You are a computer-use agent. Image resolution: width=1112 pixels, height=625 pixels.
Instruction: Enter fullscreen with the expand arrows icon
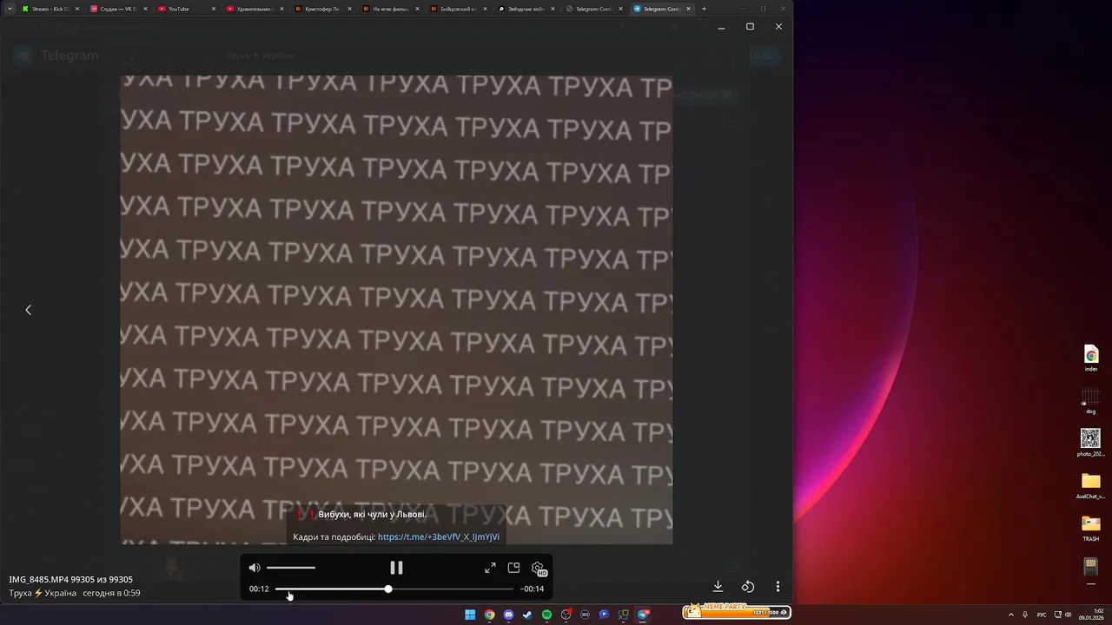click(490, 568)
